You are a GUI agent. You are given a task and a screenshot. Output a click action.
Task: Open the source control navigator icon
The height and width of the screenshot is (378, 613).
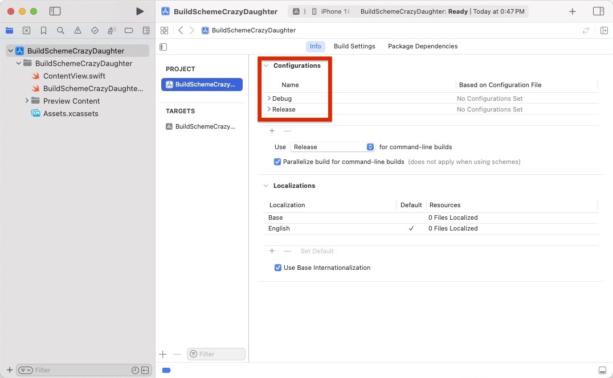pos(26,30)
